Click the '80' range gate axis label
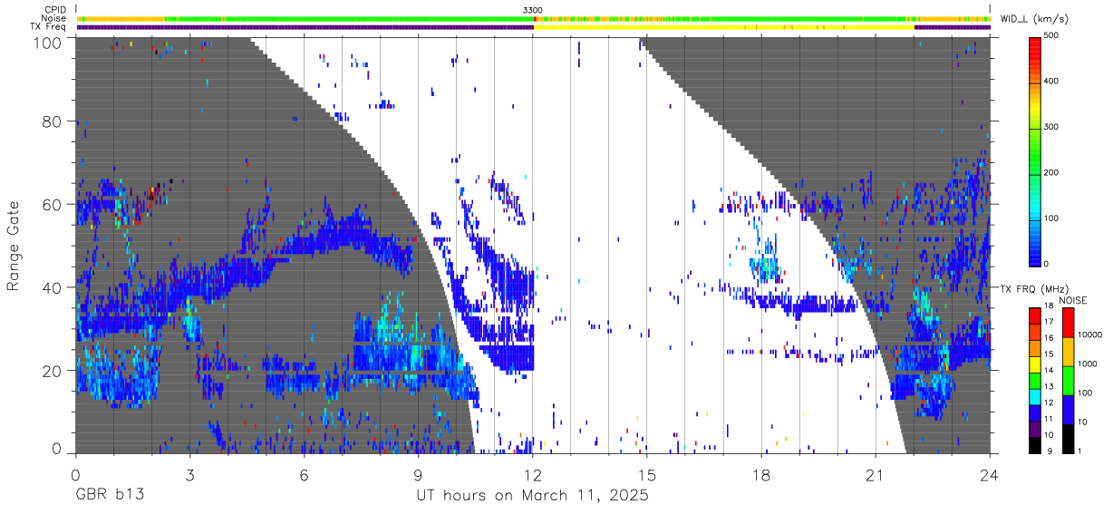The width and height of the screenshot is (1113, 514). (53, 121)
